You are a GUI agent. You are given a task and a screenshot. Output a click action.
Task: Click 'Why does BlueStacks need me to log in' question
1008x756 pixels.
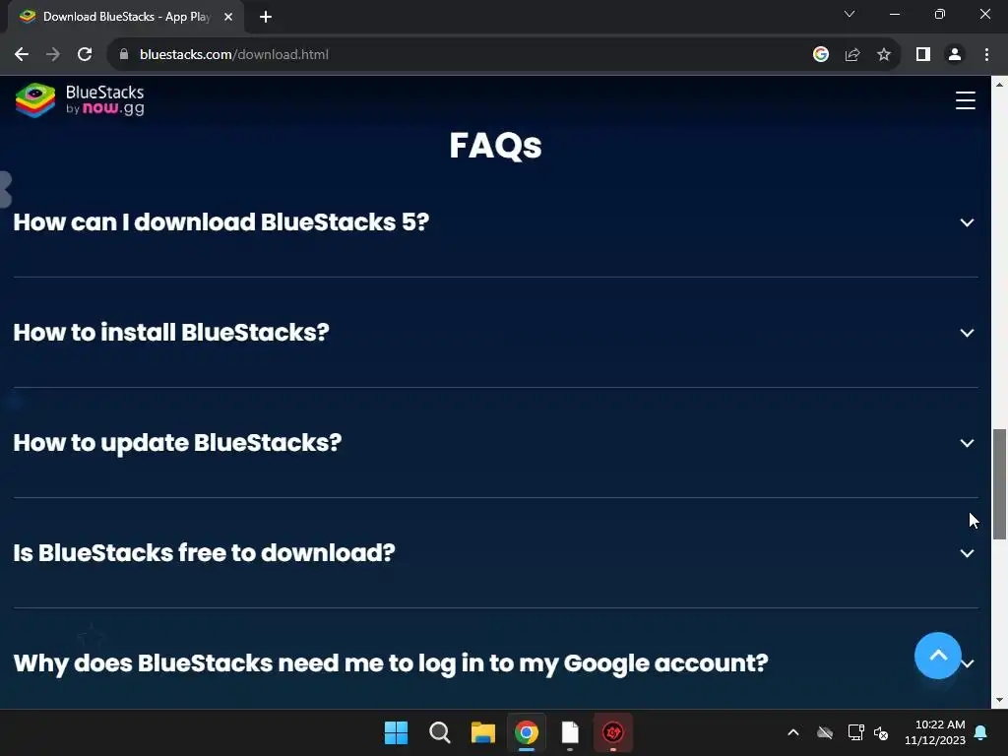coord(390,663)
